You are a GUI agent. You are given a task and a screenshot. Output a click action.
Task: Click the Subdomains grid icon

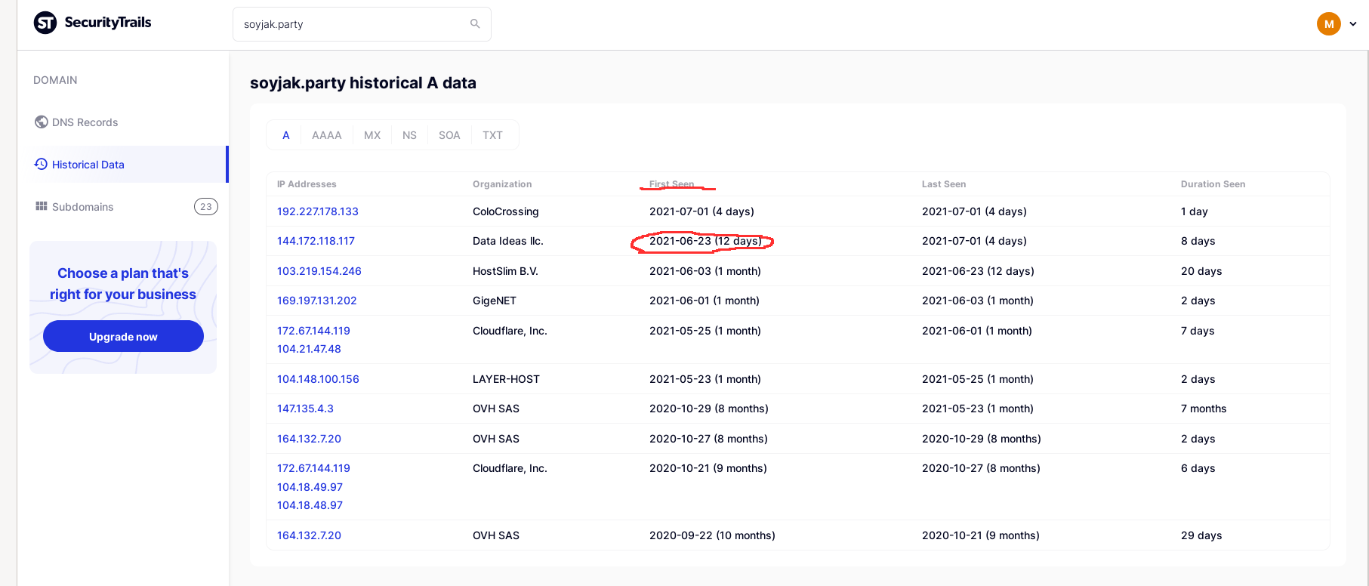(41, 206)
